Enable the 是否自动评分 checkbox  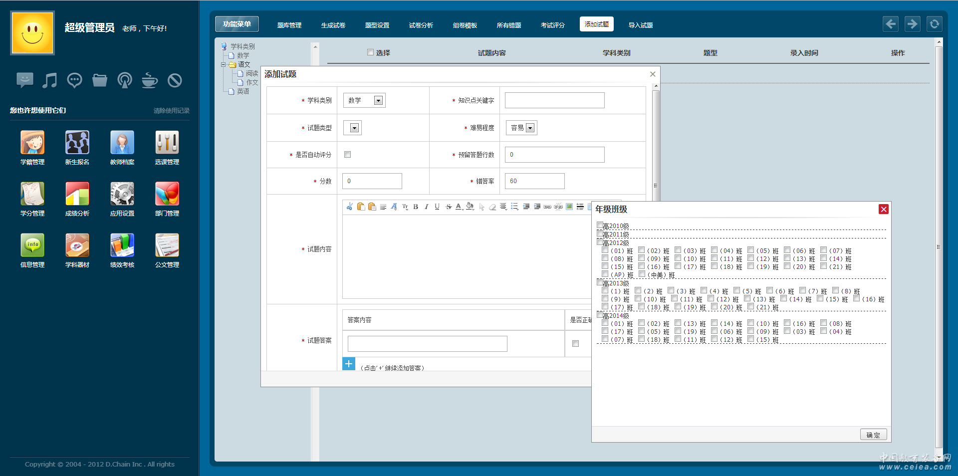(348, 155)
